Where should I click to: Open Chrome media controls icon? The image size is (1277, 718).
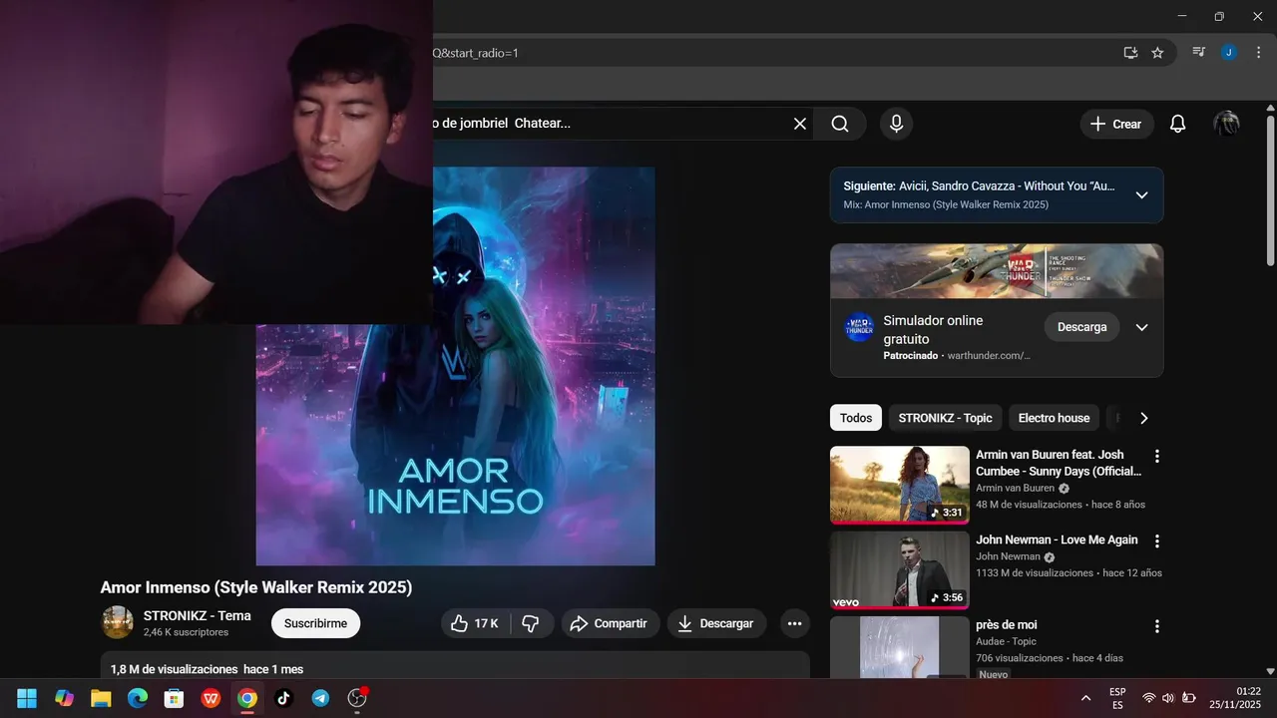pos(1199,53)
